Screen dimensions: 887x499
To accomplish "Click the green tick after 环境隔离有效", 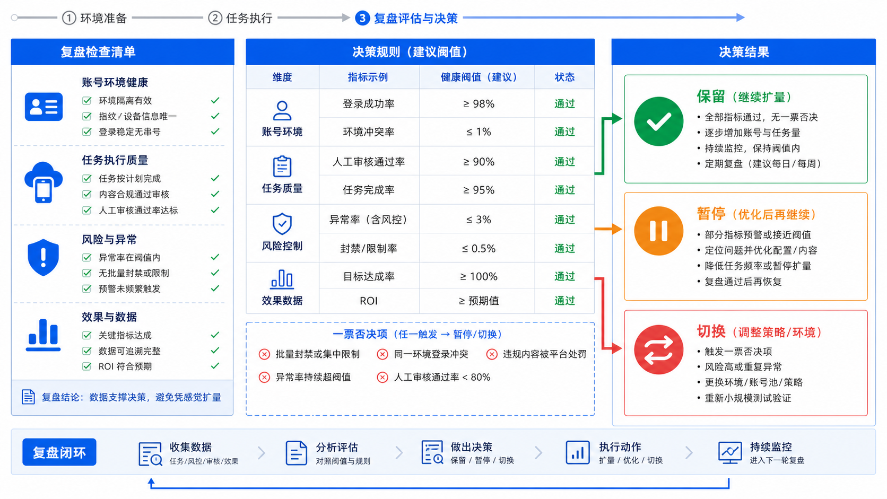I will pos(215,100).
